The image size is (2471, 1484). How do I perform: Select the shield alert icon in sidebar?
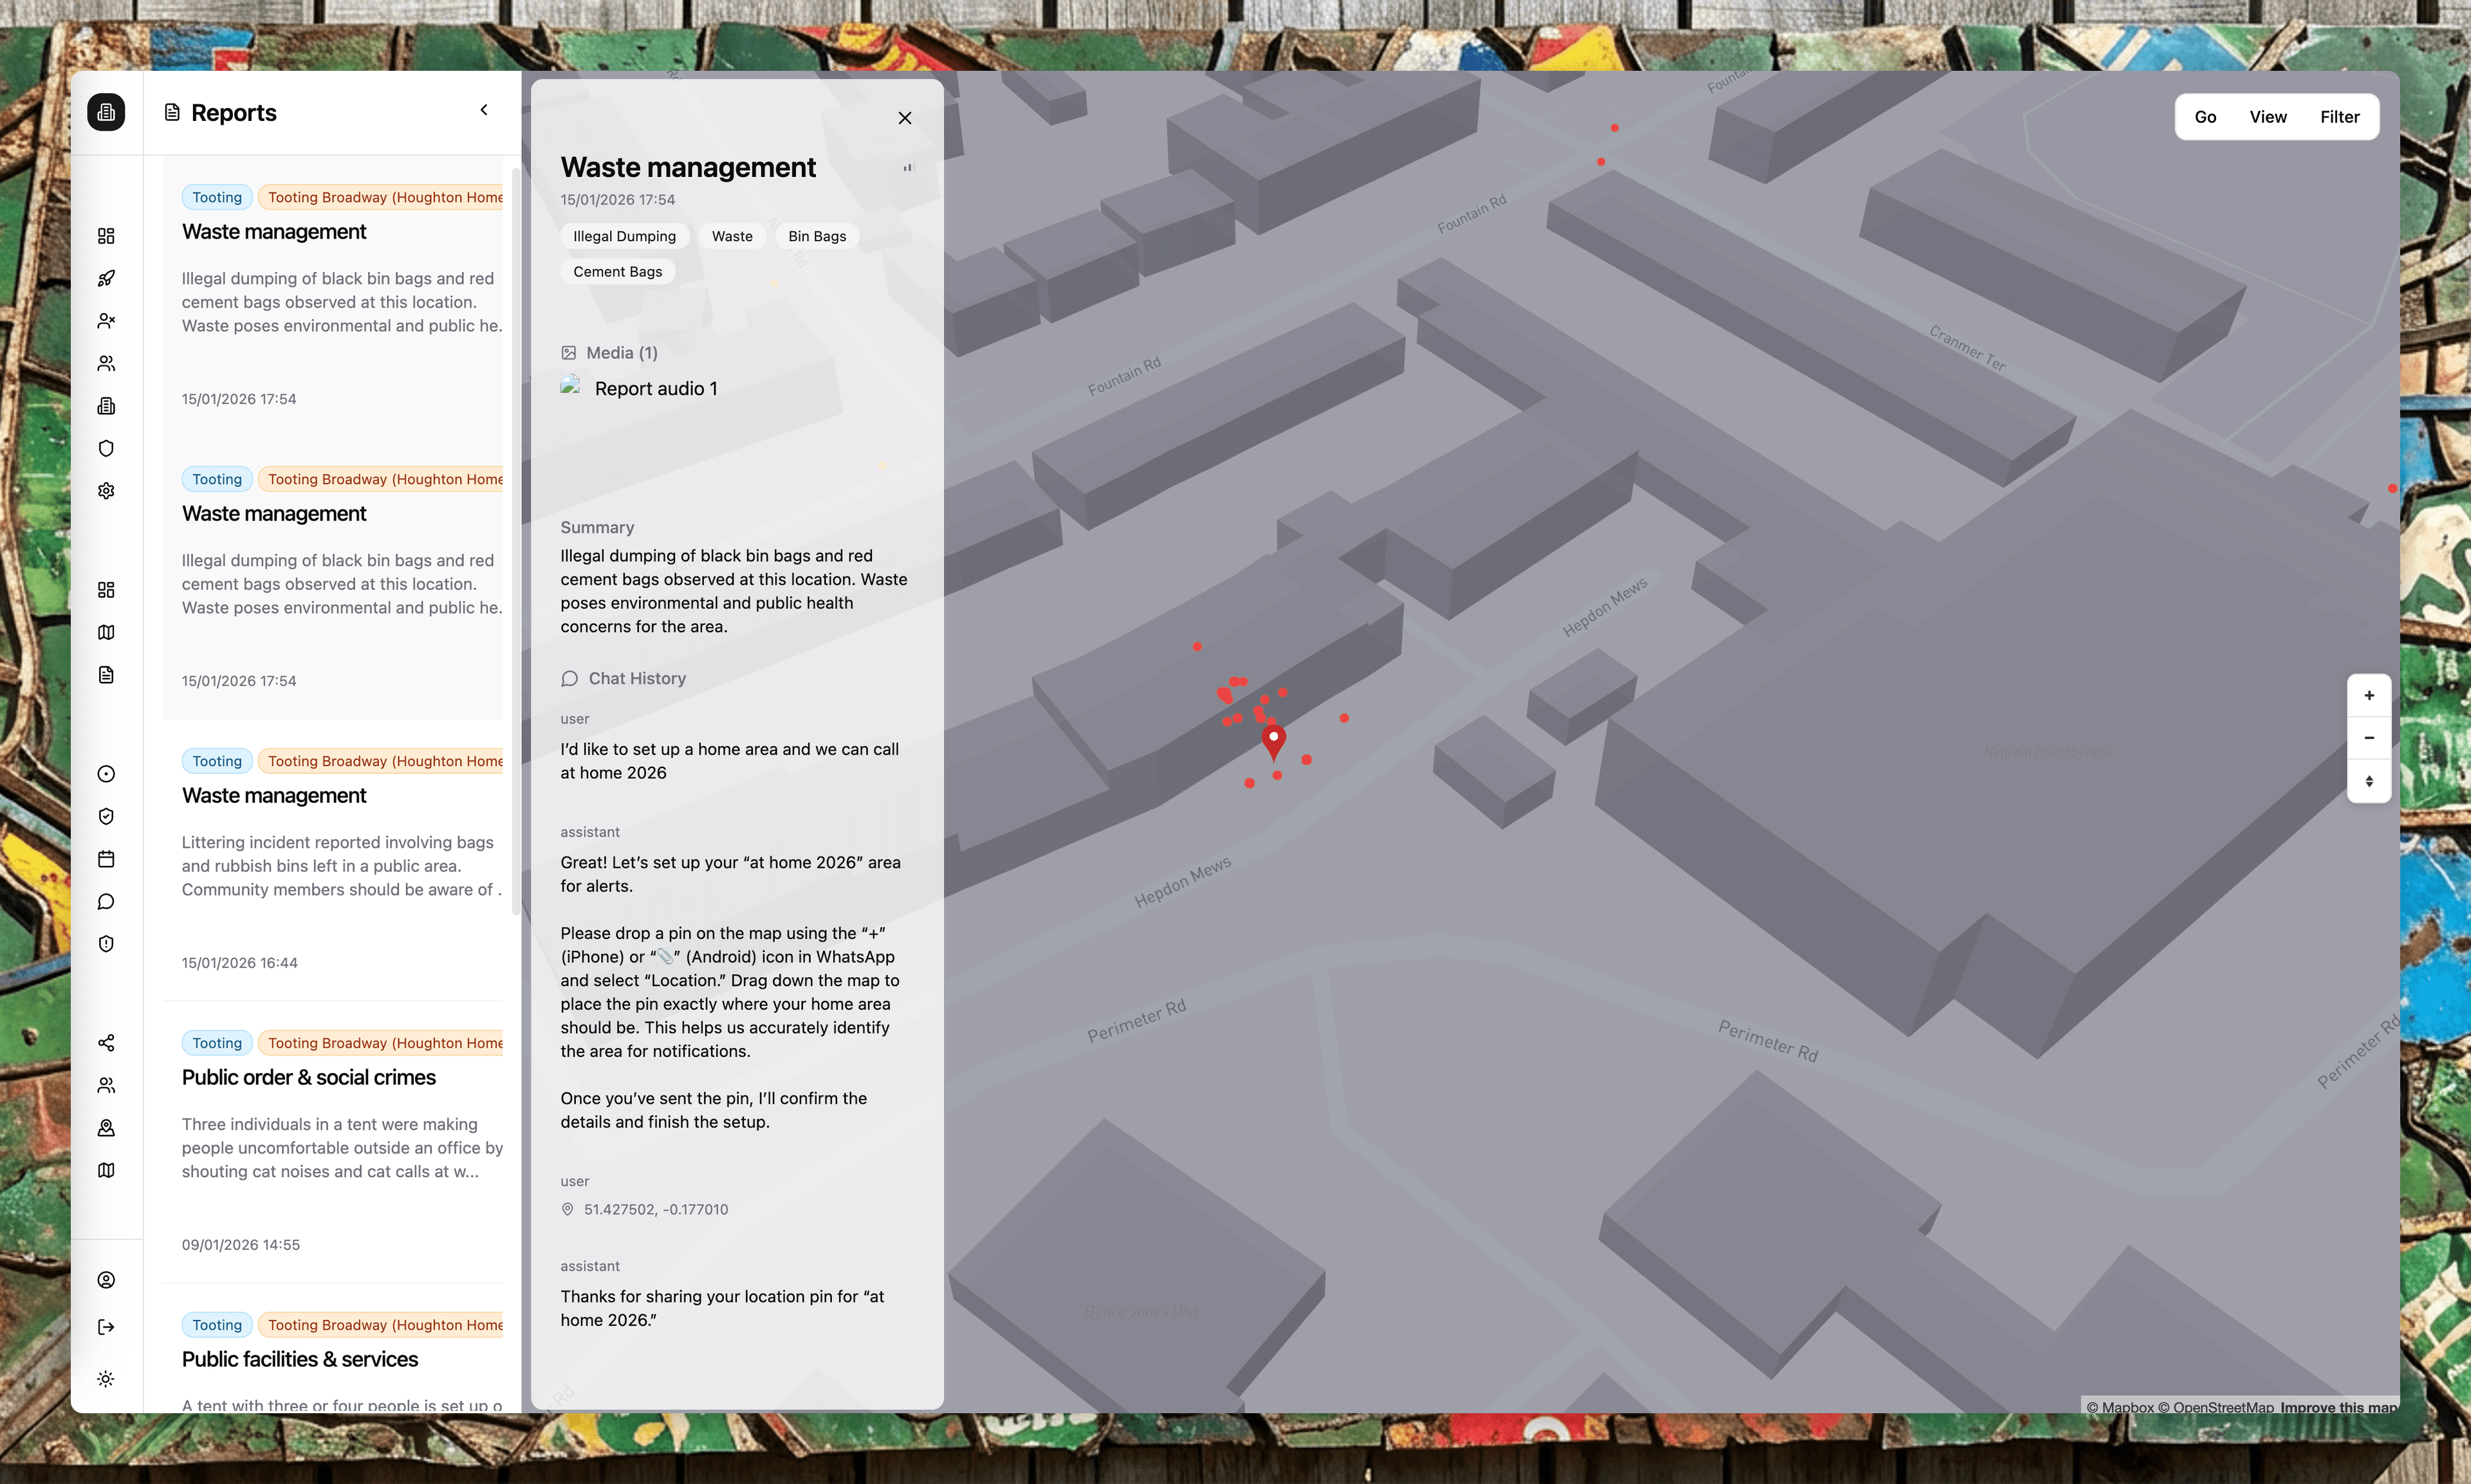point(106,943)
